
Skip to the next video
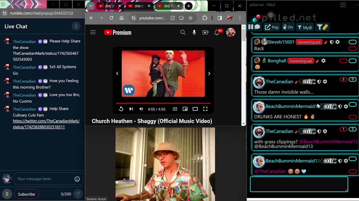pos(131,109)
